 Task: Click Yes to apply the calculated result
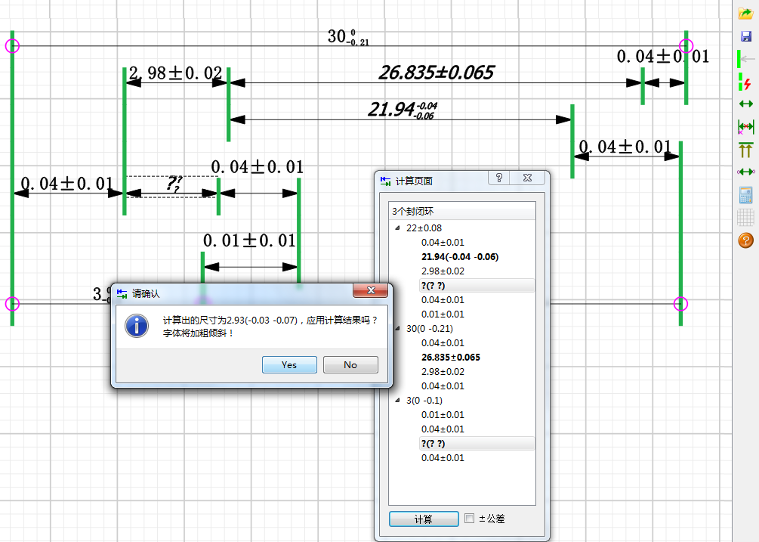[x=289, y=364]
